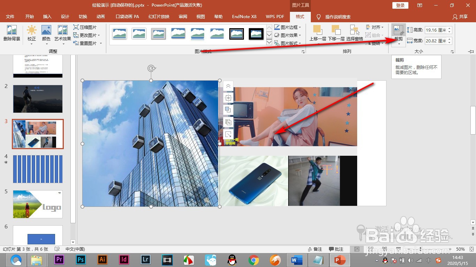Open the Crop dropdown arrow
The height and width of the screenshot is (267, 476).
(x=399, y=43)
